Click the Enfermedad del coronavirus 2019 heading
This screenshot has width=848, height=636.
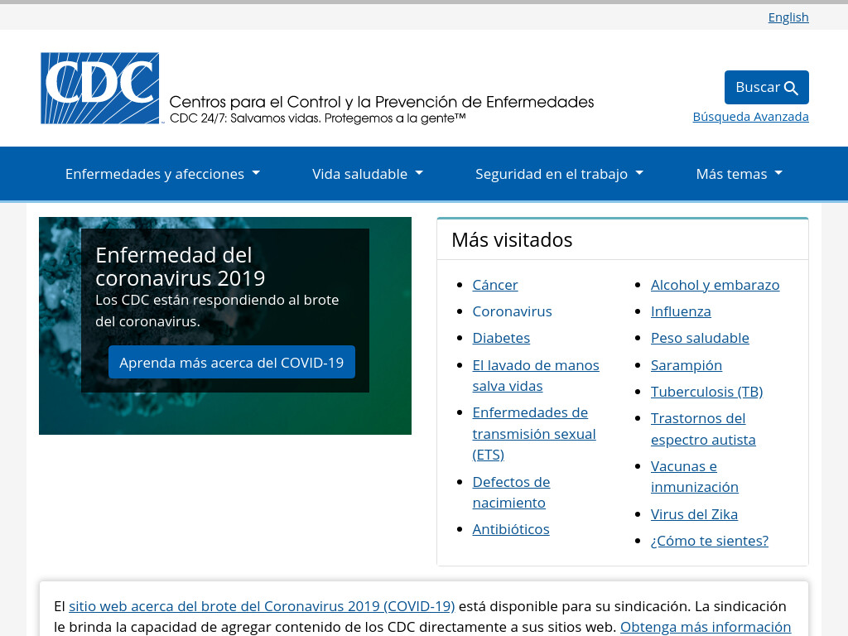(x=180, y=266)
